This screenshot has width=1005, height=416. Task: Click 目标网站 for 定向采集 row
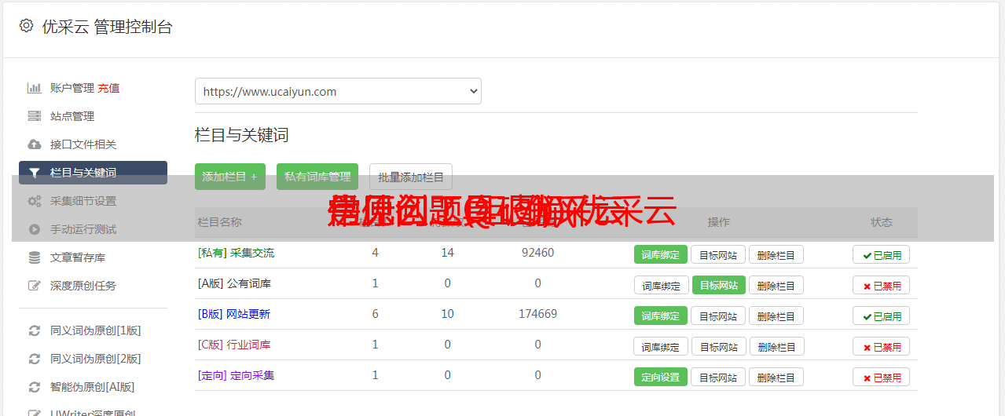(x=718, y=377)
